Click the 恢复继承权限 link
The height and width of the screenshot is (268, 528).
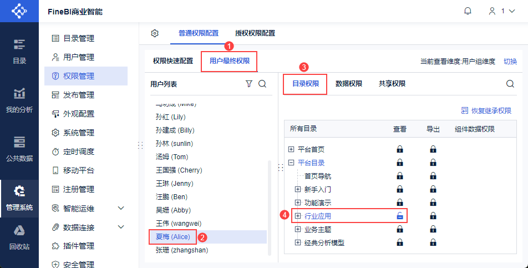(x=486, y=111)
